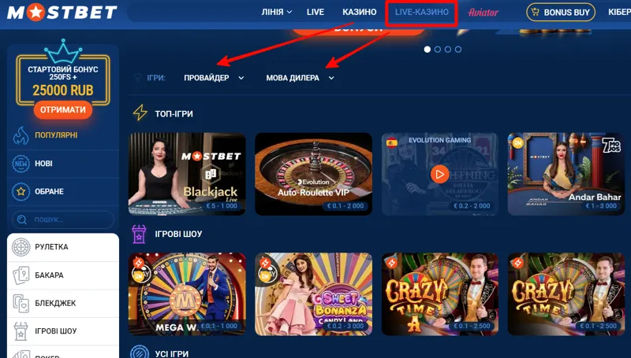This screenshot has height=358, width=631.
Task: Click the 7Mojos logo on Andar Bahar
Action: 612,145
